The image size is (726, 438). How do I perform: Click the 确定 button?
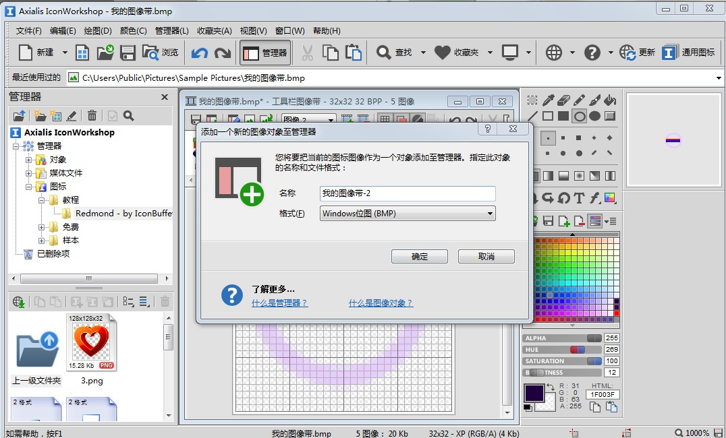[x=419, y=257]
